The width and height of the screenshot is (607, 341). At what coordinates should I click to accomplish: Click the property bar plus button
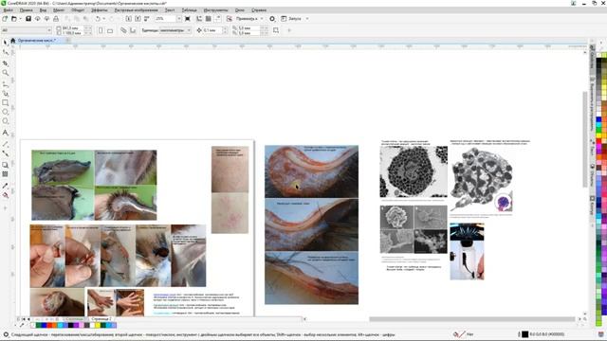[x=289, y=30]
